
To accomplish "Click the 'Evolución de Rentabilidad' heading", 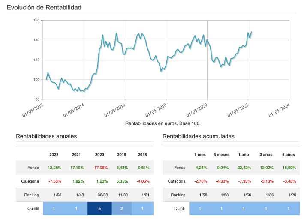I will 44,8.
